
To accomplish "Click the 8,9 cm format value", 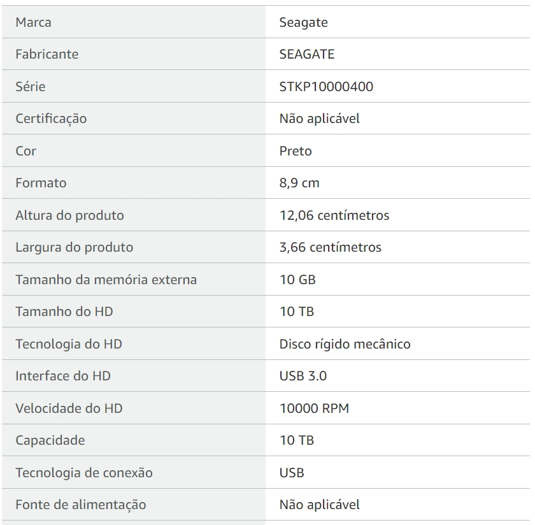I will 299,183.
